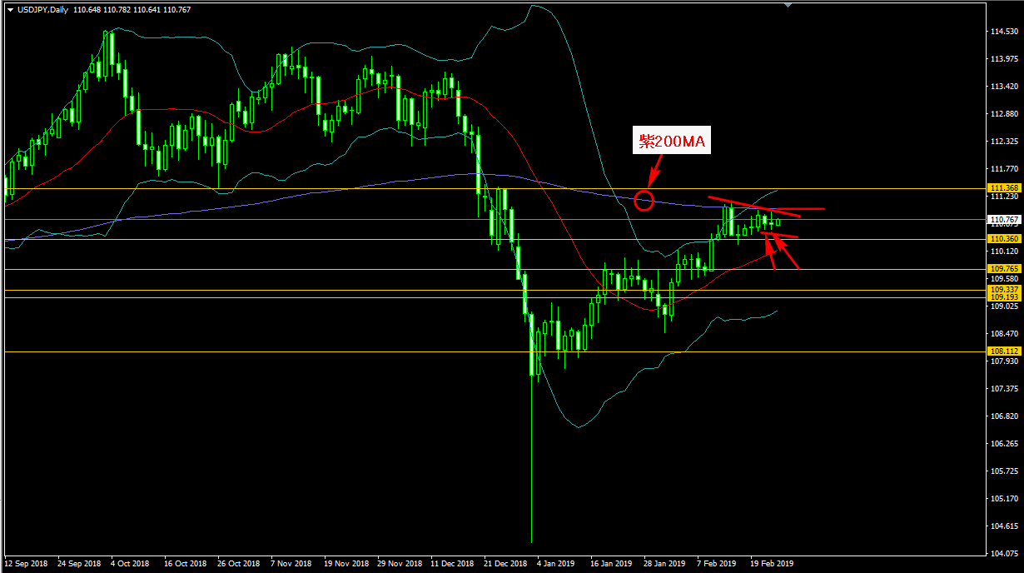Click the 114.530 price axis value
This screenshot has width=1024, height=573.
click(1004, 32)
